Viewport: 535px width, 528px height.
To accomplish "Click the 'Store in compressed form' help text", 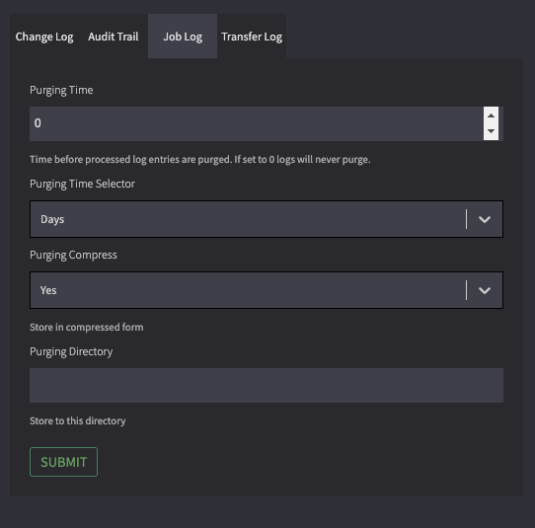I will tap(86, 327).
